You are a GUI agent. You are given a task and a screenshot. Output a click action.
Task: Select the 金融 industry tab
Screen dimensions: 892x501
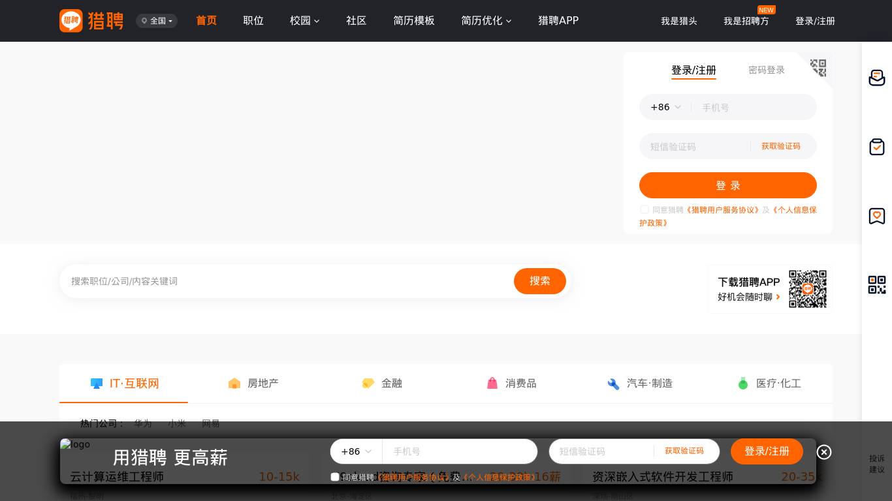(383, 384)
